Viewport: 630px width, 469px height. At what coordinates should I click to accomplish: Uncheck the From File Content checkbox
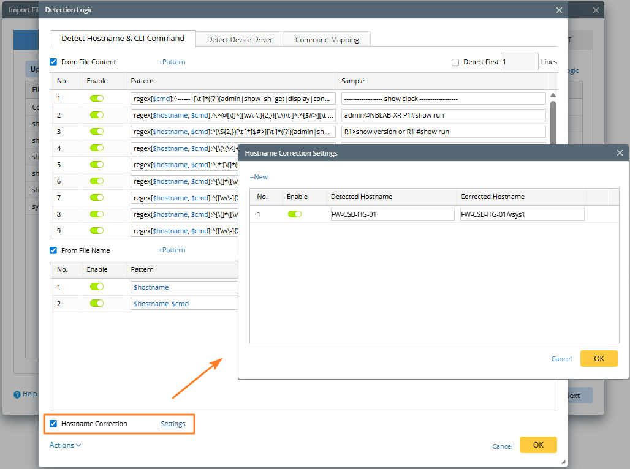pyautogui.click(x=53, y=62)
